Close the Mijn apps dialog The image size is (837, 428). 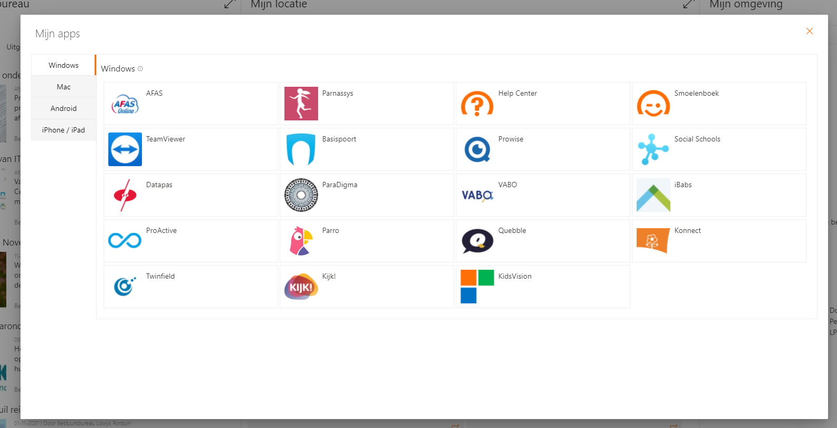pyautogui.click(x=810, y=31)
